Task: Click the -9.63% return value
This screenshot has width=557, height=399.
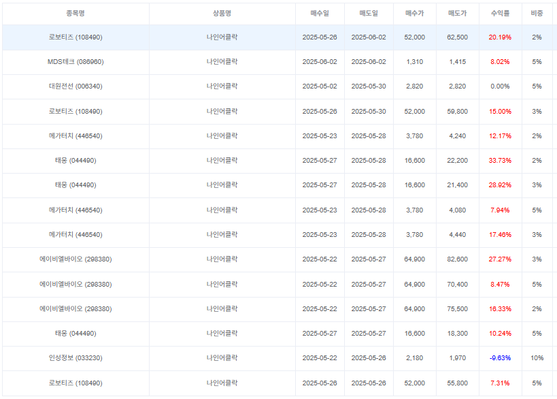Action: pyautogui.click(x=500, y=358)
